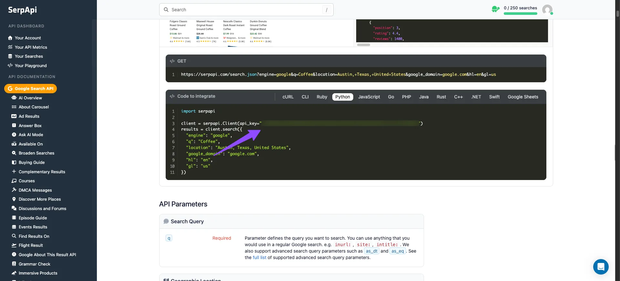Screen dimensions: 620x281
Task: Click the Courses icon
Action: pos(14,181)
